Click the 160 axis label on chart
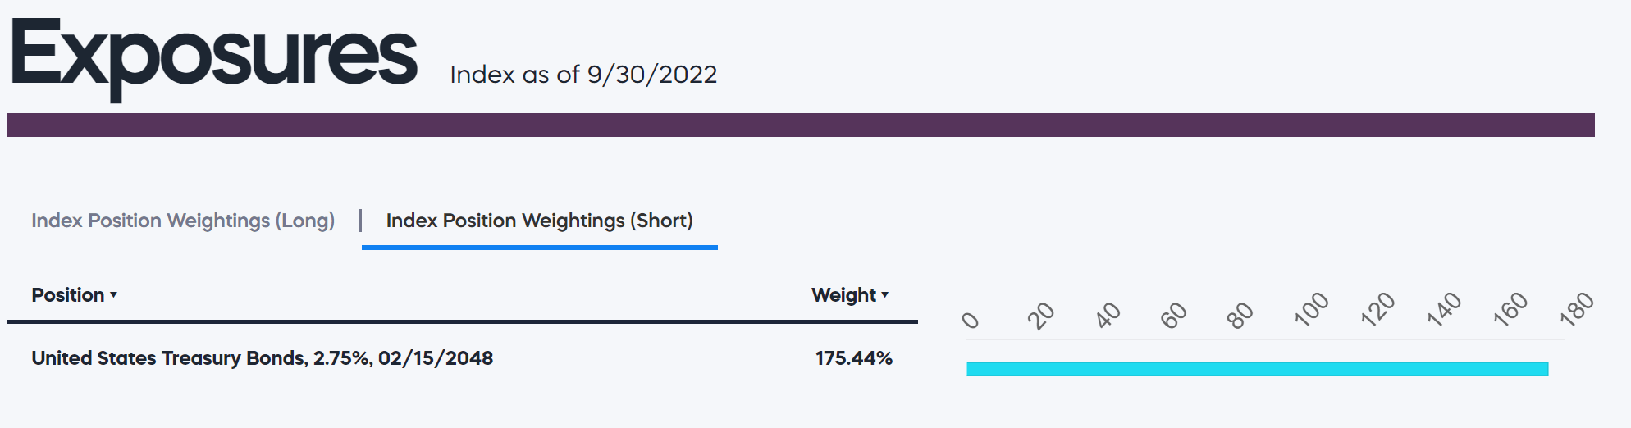Image resolution: width=1631 pixels, height=428 pixels. pyautogui.click(x=1510, y=309)
